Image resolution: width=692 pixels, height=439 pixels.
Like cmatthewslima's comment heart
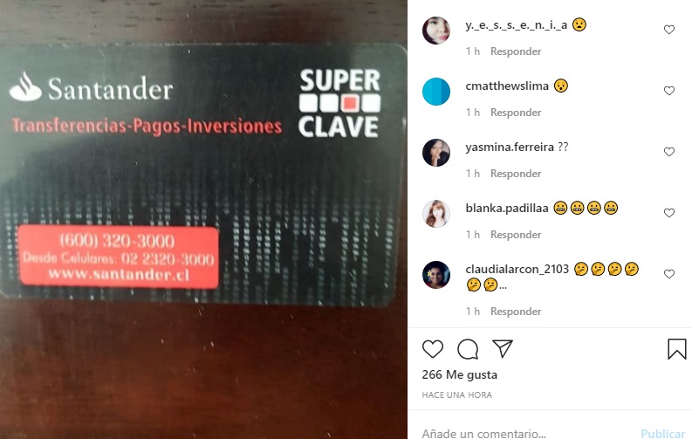point(669,91)
